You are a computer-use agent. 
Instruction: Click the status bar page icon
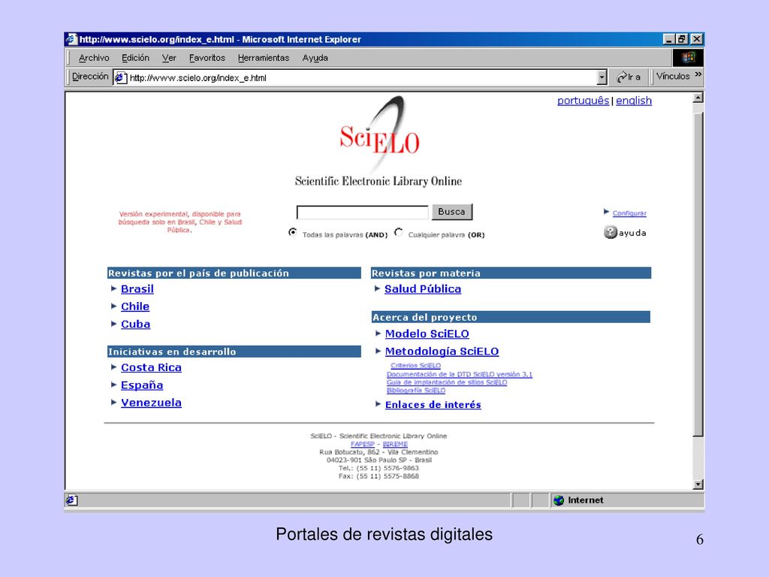click(x=71, y=500)
